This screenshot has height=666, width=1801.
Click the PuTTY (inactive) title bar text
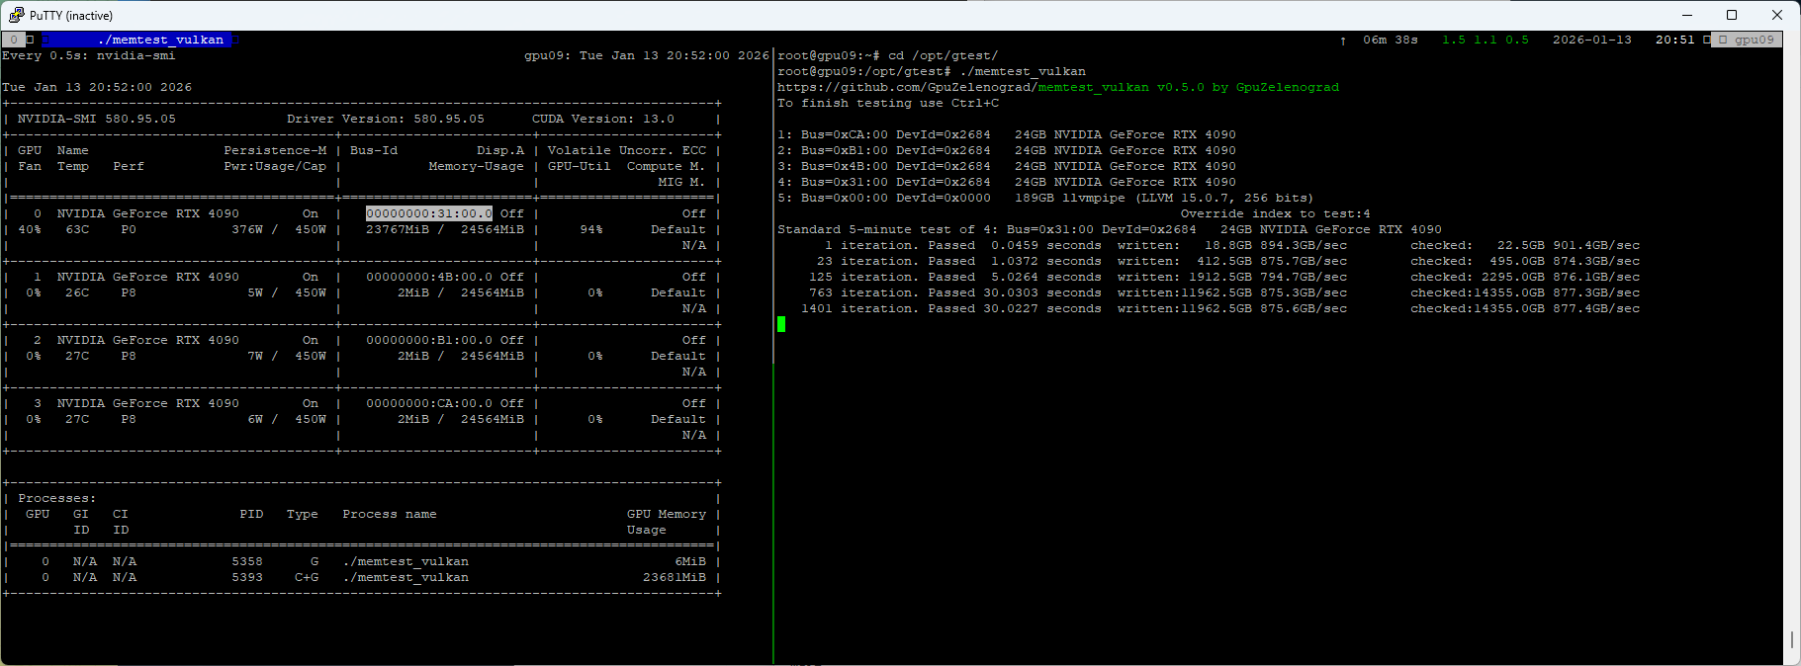[x=71, y=15]
